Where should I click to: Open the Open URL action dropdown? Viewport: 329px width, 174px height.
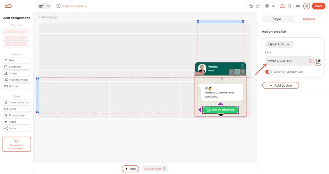click(x=279, y=44)
